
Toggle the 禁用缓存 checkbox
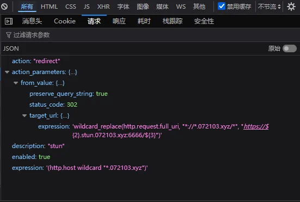(222, 6)
